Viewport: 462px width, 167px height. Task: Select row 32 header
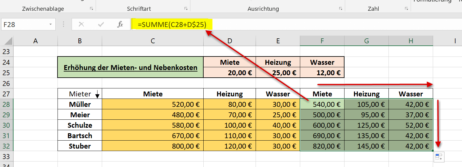(6, 146)
